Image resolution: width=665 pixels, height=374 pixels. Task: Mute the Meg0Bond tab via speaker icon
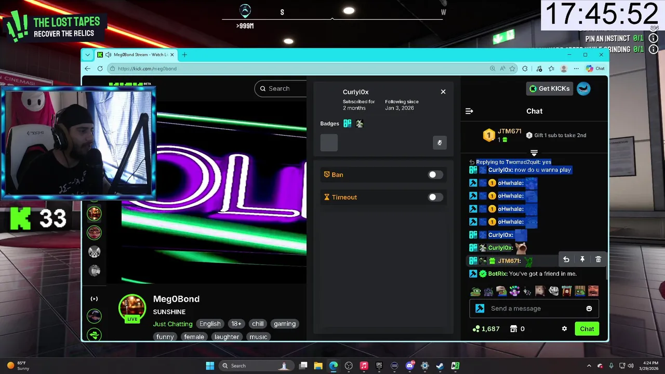tap(108, 55)
